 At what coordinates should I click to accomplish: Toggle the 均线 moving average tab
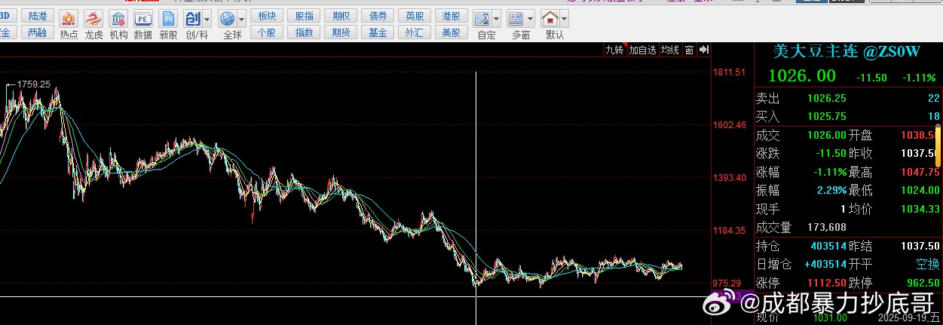(670, 50)
